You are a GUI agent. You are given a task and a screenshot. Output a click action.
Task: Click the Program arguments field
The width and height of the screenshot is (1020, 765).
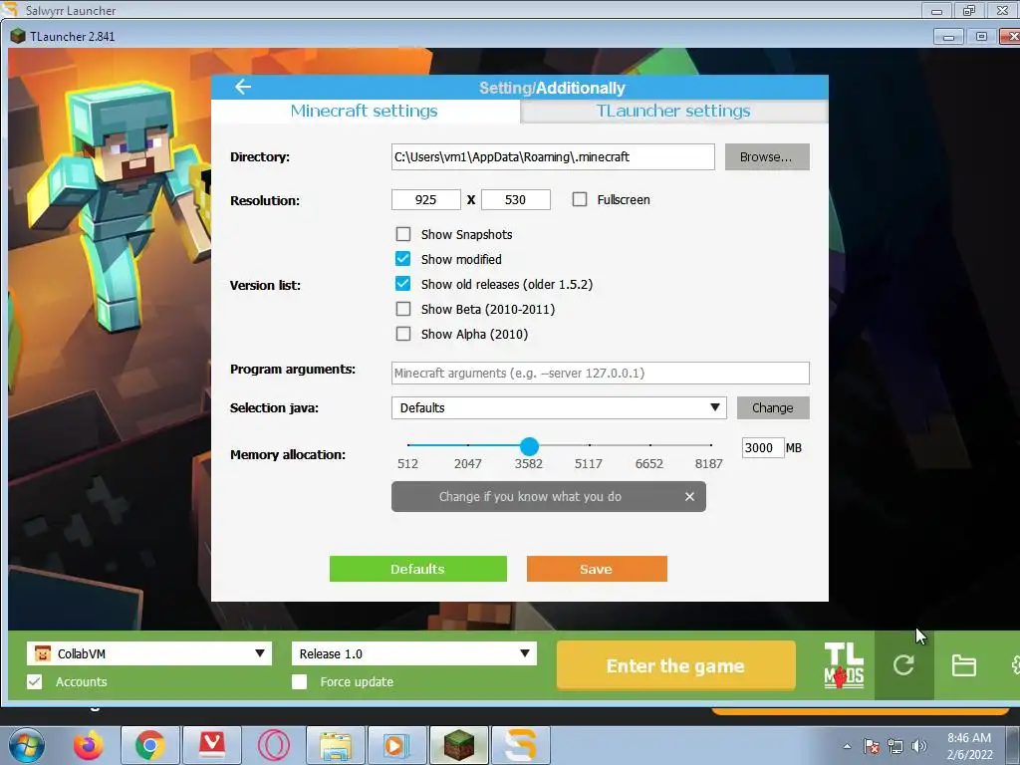601,373
